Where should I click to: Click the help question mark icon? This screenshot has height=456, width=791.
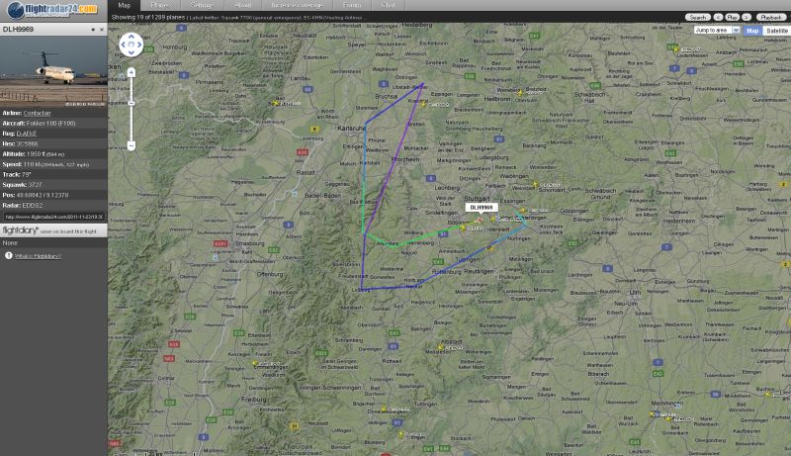pos(9,256)
